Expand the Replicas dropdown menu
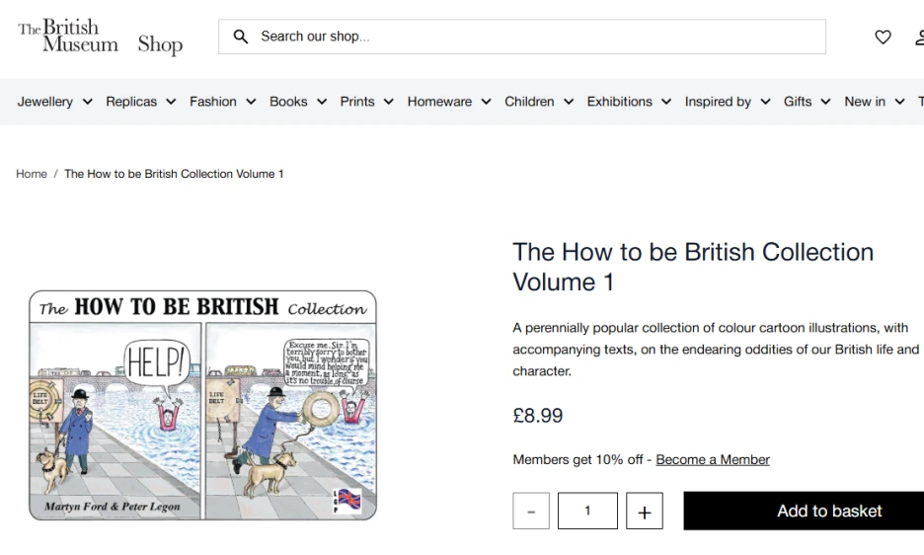This screenshot has width=924, height=555. [x=141, y=102]
